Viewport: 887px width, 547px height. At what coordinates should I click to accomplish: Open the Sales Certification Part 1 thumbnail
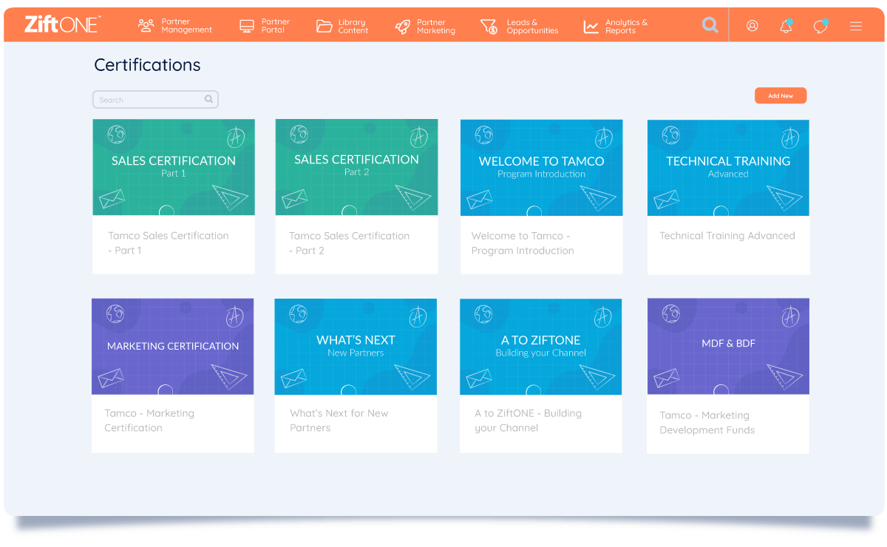pyautogui.click(x=174, y=167)
